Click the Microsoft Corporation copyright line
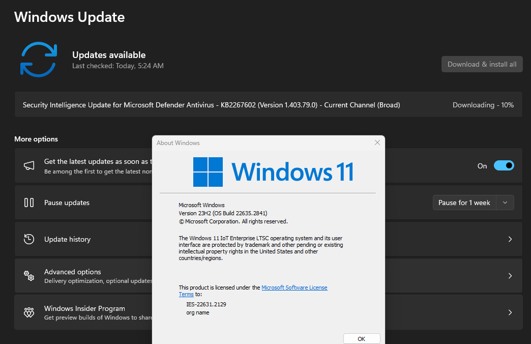The width and height of the screenshot is (531, 344). 233,221
